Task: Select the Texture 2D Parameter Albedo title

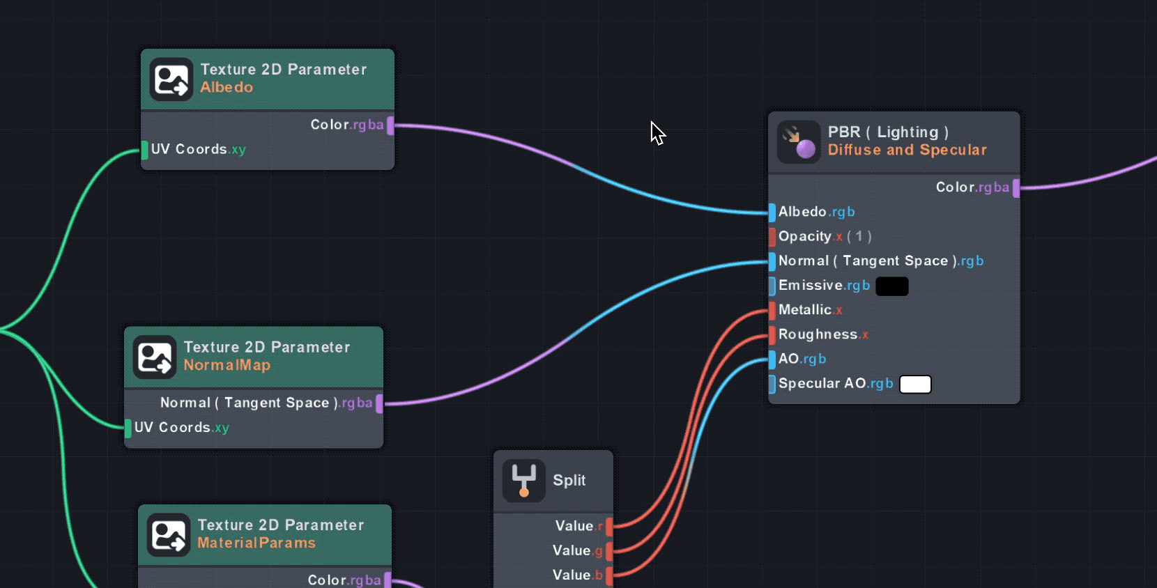Action: point(283,70)
